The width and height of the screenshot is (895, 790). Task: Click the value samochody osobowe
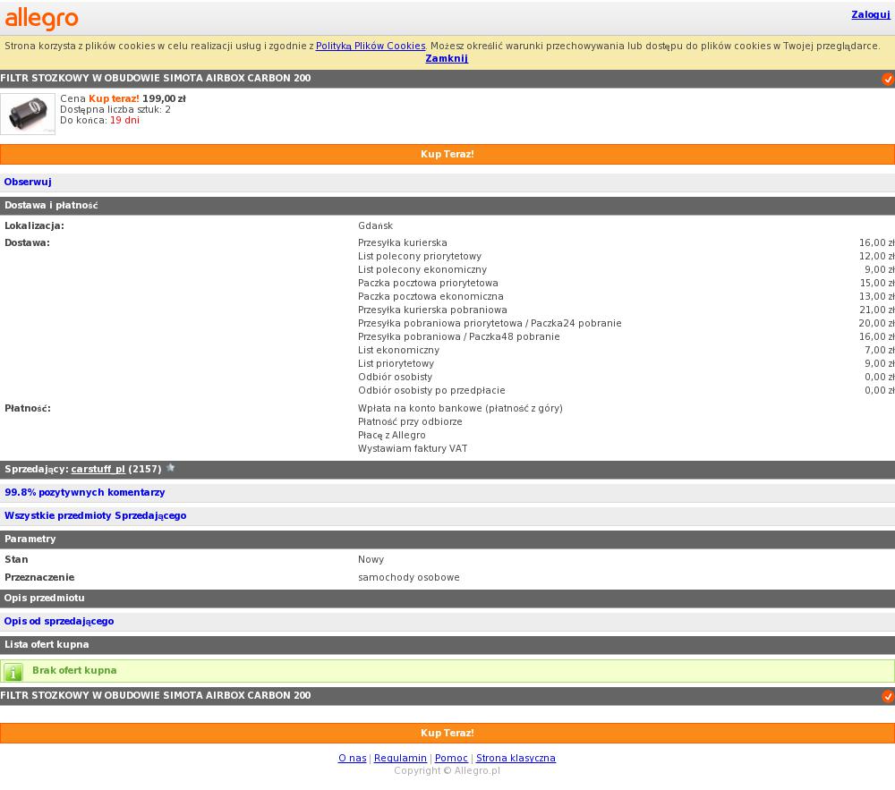coord(409,577)
